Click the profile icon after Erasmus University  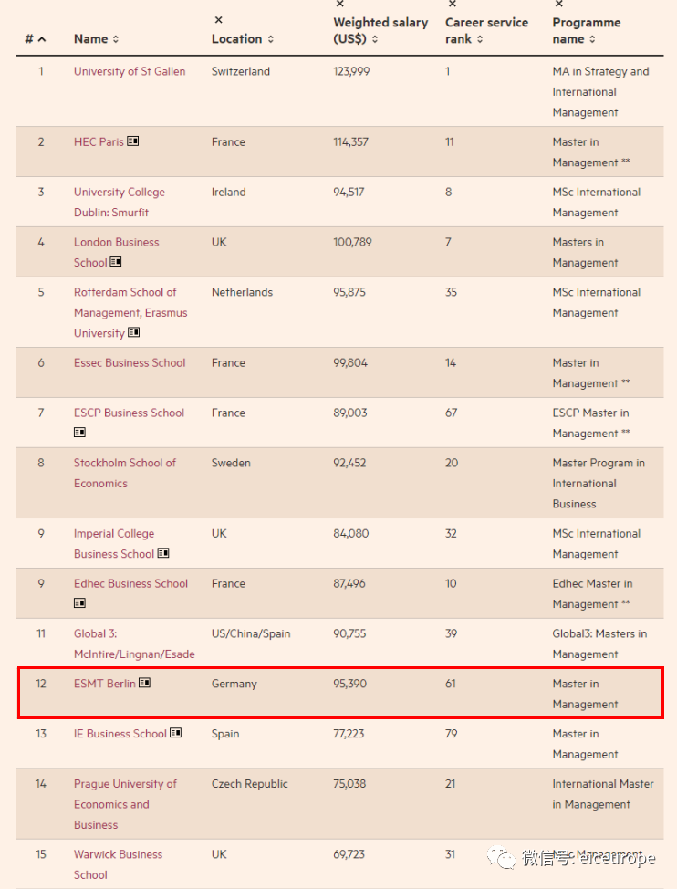point(134,332)
